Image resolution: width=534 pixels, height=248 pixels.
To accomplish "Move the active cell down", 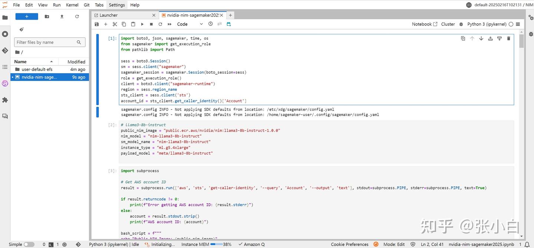I will pos(481,38).
